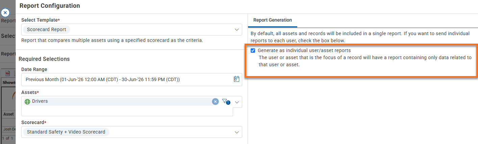478x144 pixels.
Task: Click the '100' toolbar icon in background page
Action: 7,73
